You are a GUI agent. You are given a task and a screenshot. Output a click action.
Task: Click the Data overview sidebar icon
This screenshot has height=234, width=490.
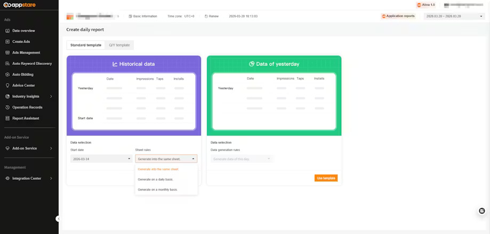pyautogui.click(x=7, y=31)
